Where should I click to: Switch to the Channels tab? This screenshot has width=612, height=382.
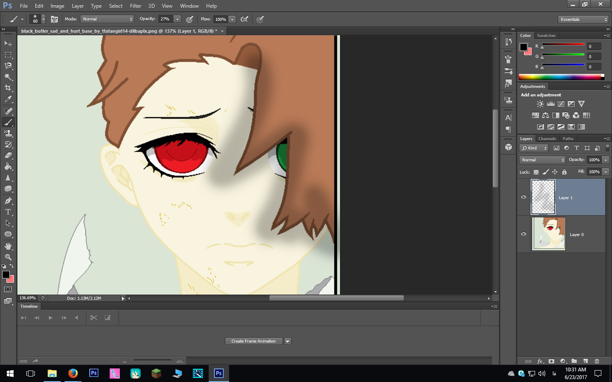[547, 139]
